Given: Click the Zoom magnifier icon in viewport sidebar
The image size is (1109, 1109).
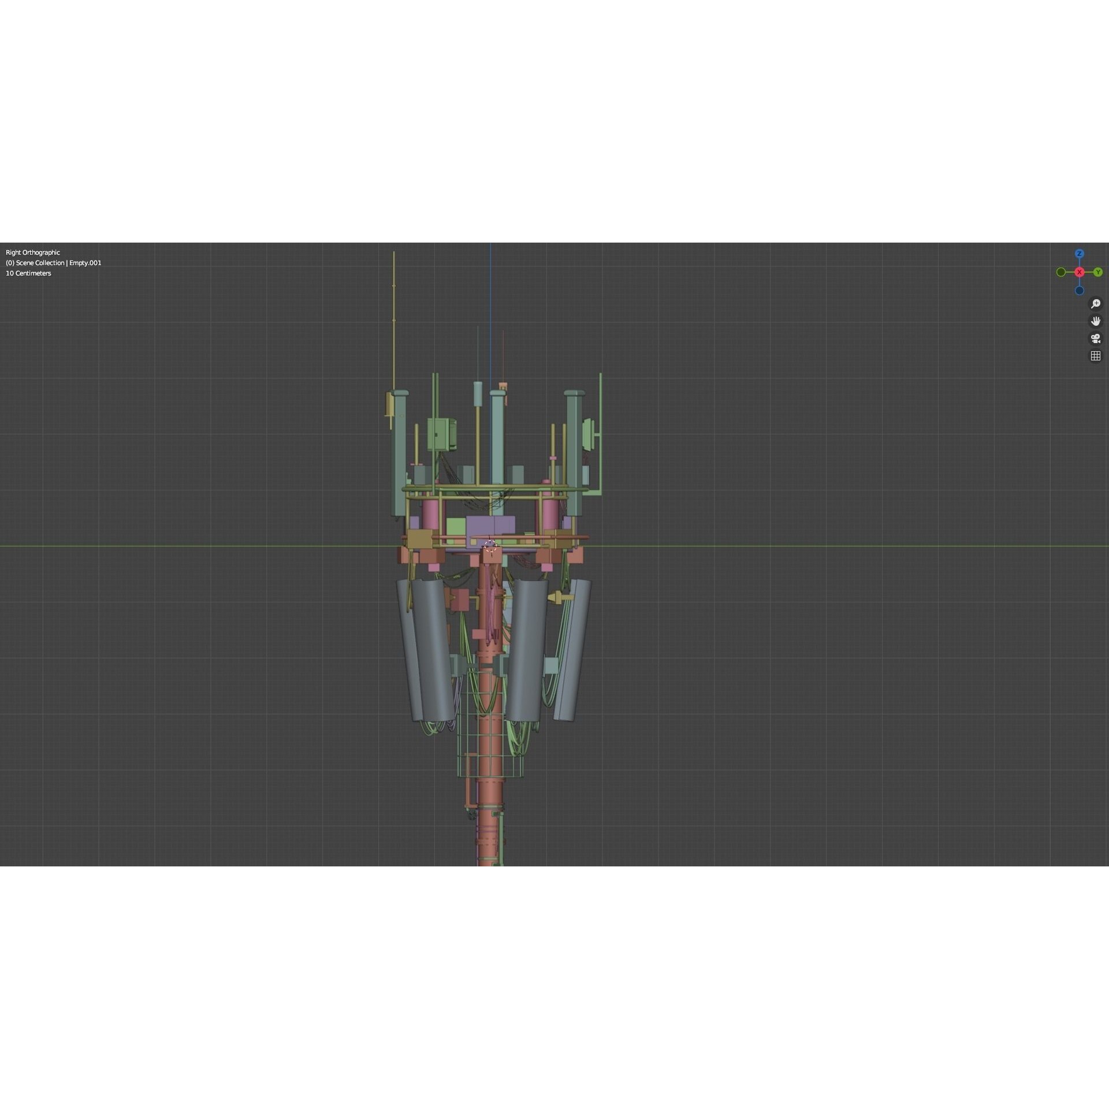Looking at the screenshot, I should [1096, 303].
